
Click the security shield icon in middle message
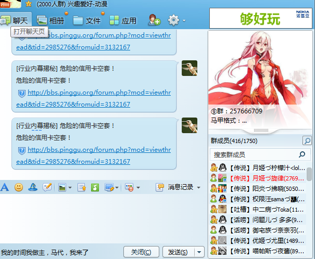[22, 94]
